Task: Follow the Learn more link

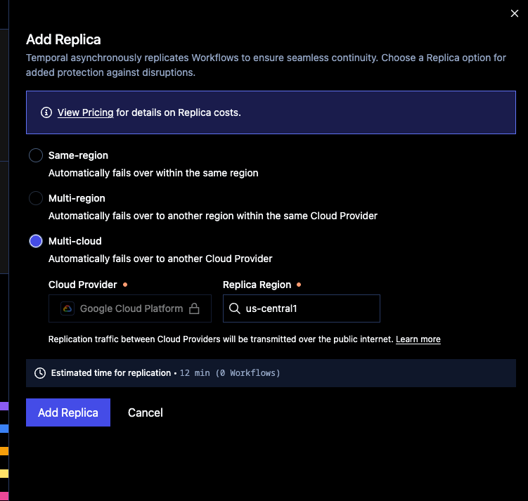Action: [418, 339]
